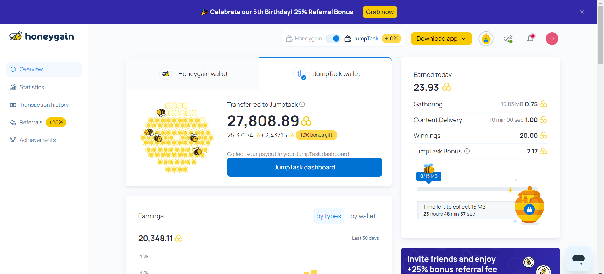
Task: Click the credits icon beside 27,808.89
Action: point(306,121)
